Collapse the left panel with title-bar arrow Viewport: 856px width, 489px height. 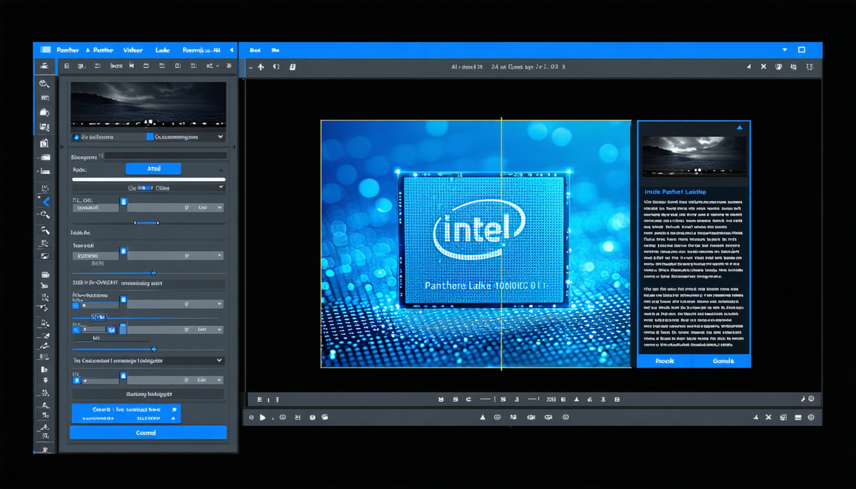click(x=232, y=50)
